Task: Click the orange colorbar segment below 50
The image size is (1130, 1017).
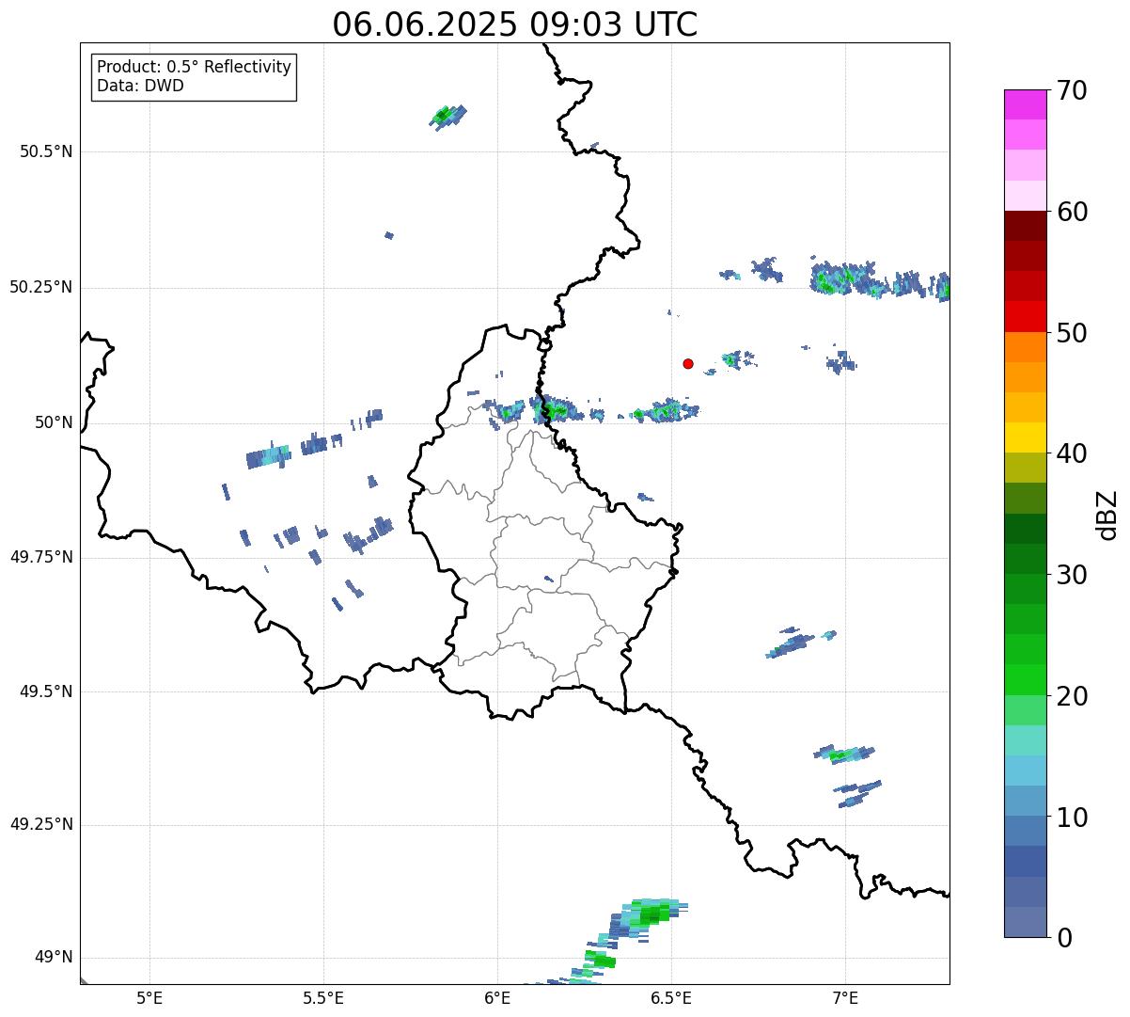Action: (x=1026, y=347)
